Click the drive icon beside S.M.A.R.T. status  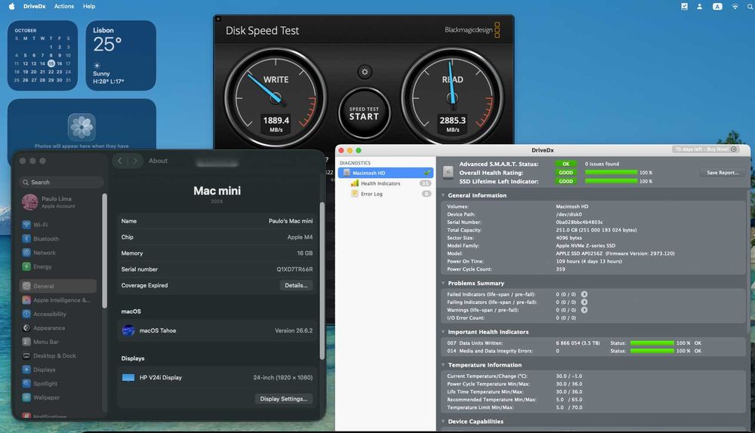(448, 172)
